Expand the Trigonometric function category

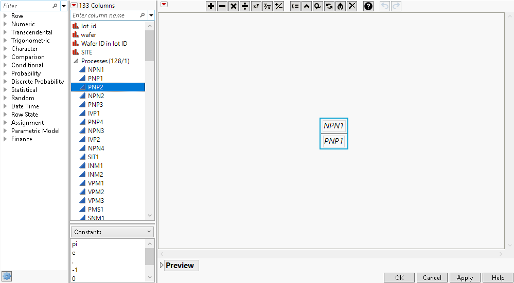[x=5, y=40]
